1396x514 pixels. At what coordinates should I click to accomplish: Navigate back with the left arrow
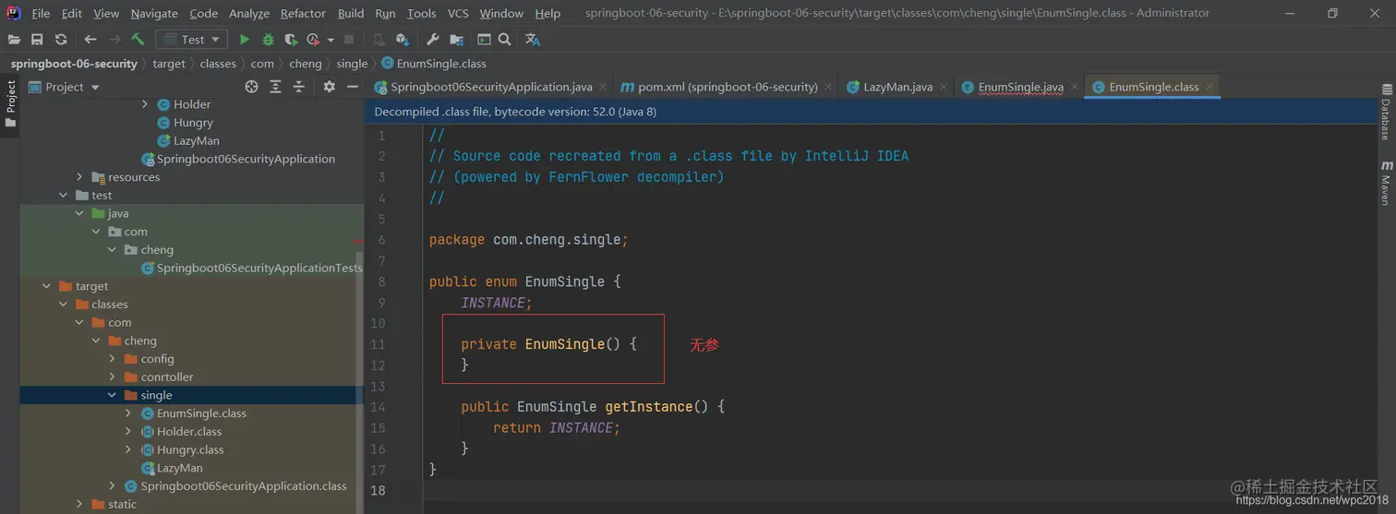click(90, 40)
